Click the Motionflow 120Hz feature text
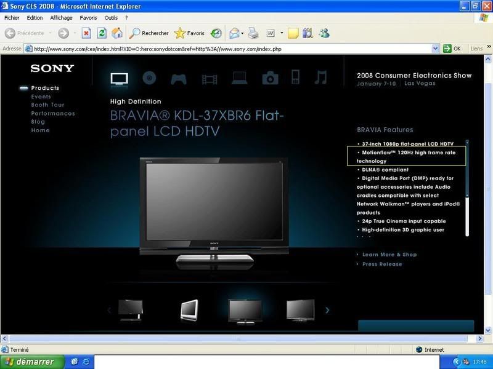This screenshot has width=493, height=369. coord(406,157)
